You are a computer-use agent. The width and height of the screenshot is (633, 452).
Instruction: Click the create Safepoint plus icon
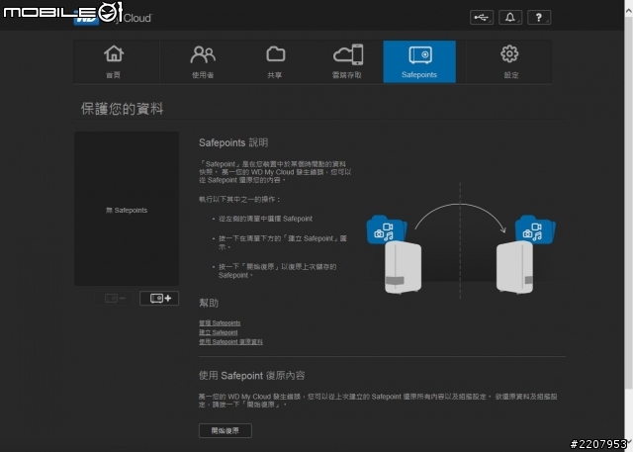click(159, 299)
